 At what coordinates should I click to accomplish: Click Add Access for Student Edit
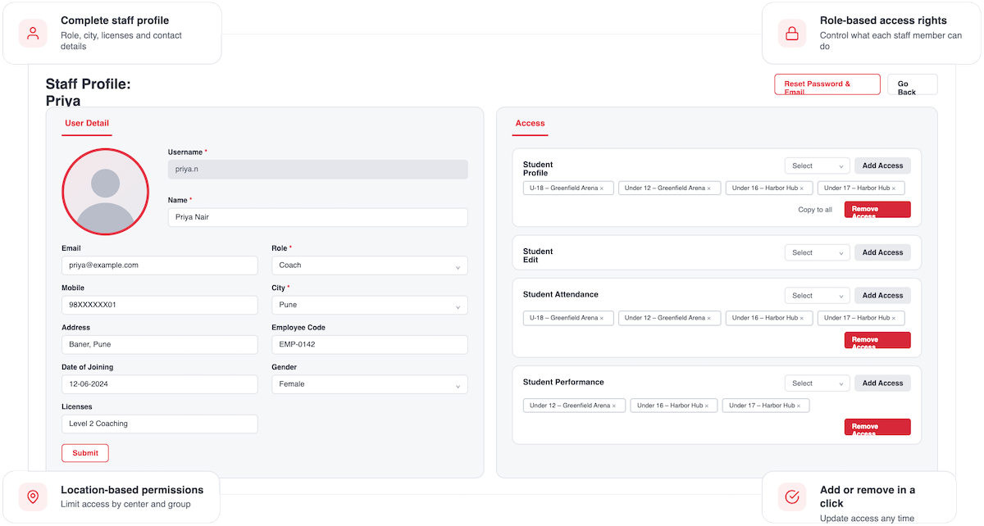coord(882,252)
